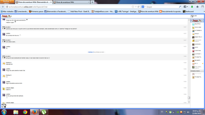Open 'Descubriendo la aposta...' bookmark
The width and height of the screenshot is (205, 115).
pos(170,11)
